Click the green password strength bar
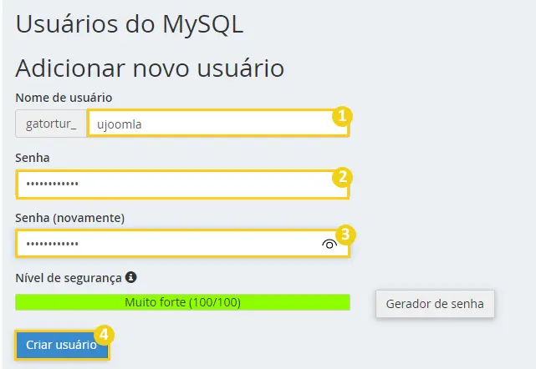The image size is (536, 369). (x=182, y=302)
